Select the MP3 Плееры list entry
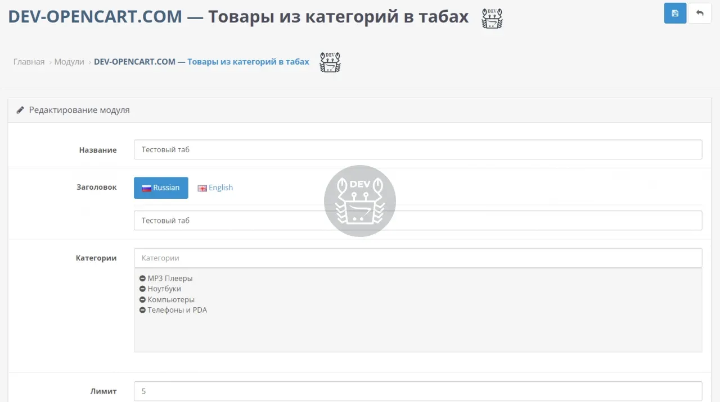720x402 pixels. (x=170, y=278)
